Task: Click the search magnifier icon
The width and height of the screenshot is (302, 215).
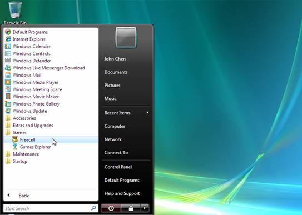Action: (93, 208)
